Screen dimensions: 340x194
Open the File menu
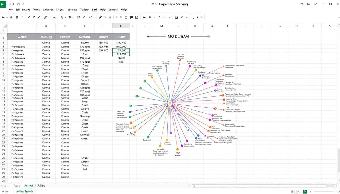pyautogui.click(x=11, y=10)
